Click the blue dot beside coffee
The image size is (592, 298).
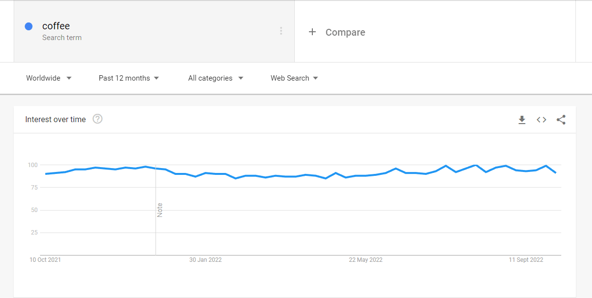click(x=29, y=26)
